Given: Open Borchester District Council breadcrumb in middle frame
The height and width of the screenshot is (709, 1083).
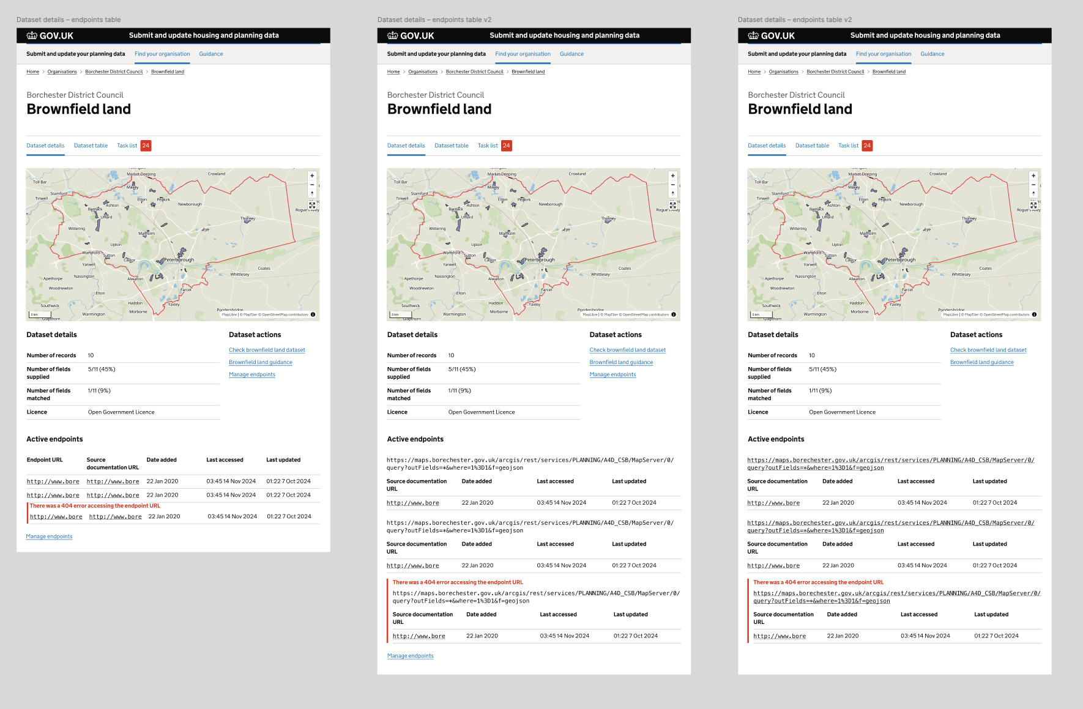Looking at the screenshot, I should pyautogui.click(x=475, y=72).
